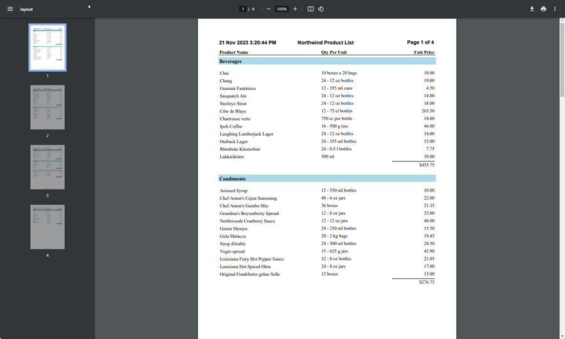The width and height of the screenshot is (565, 339).
Task: Click the 43.90 unit price
Action: coord(429,251)
